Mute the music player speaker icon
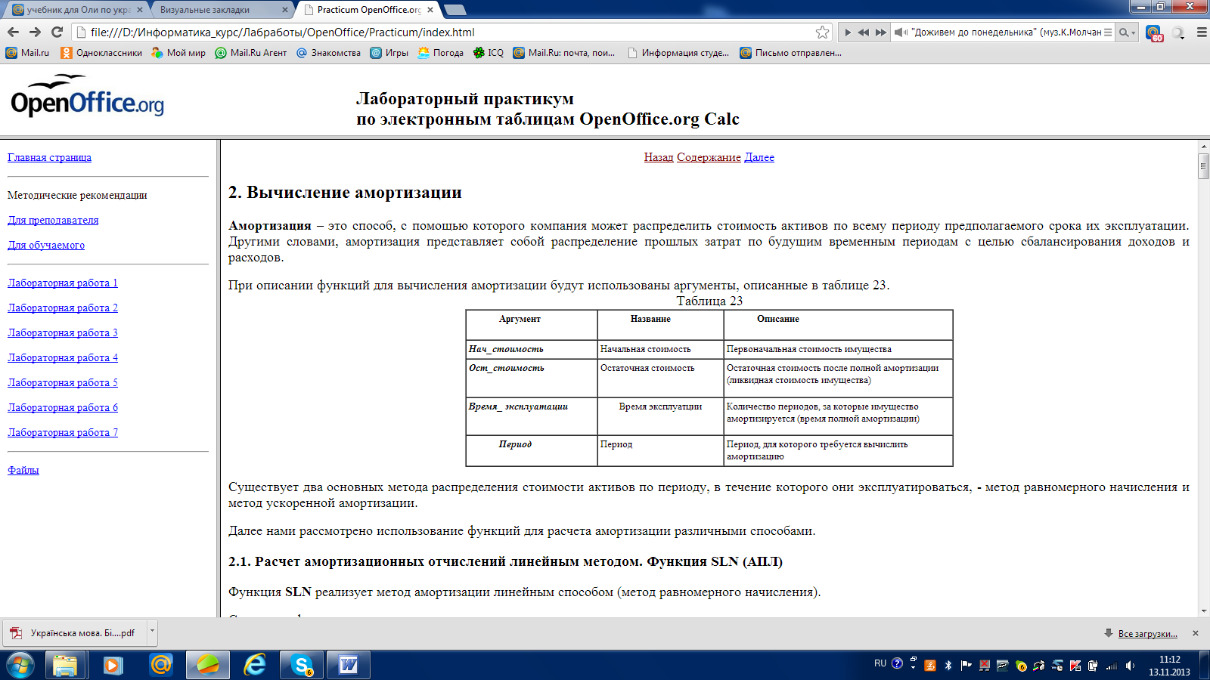1210x680 pixels. pyautogui.click(x=901, y=32)
